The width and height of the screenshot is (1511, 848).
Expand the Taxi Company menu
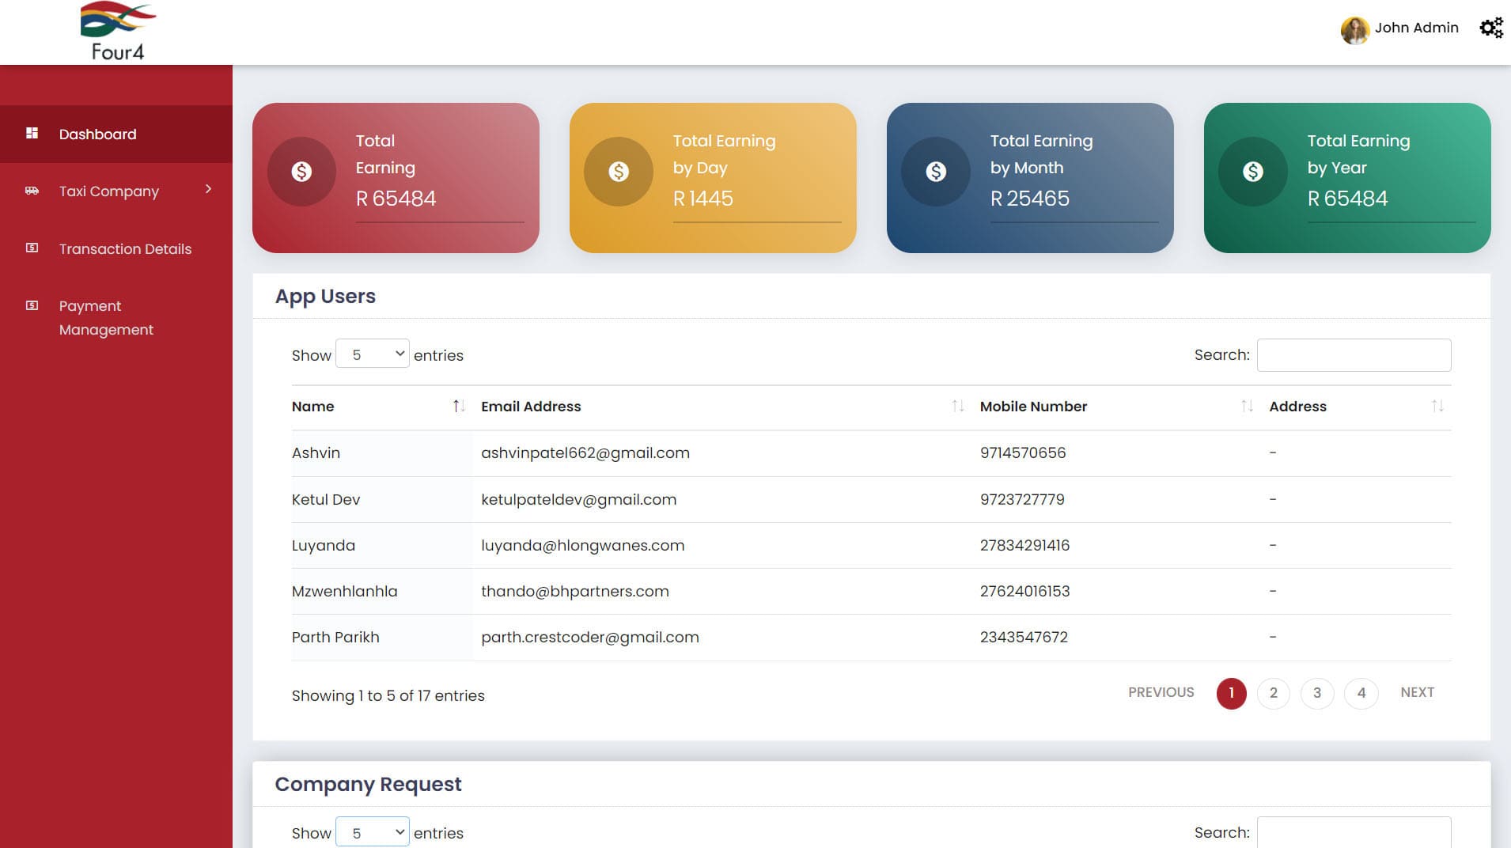108,191
